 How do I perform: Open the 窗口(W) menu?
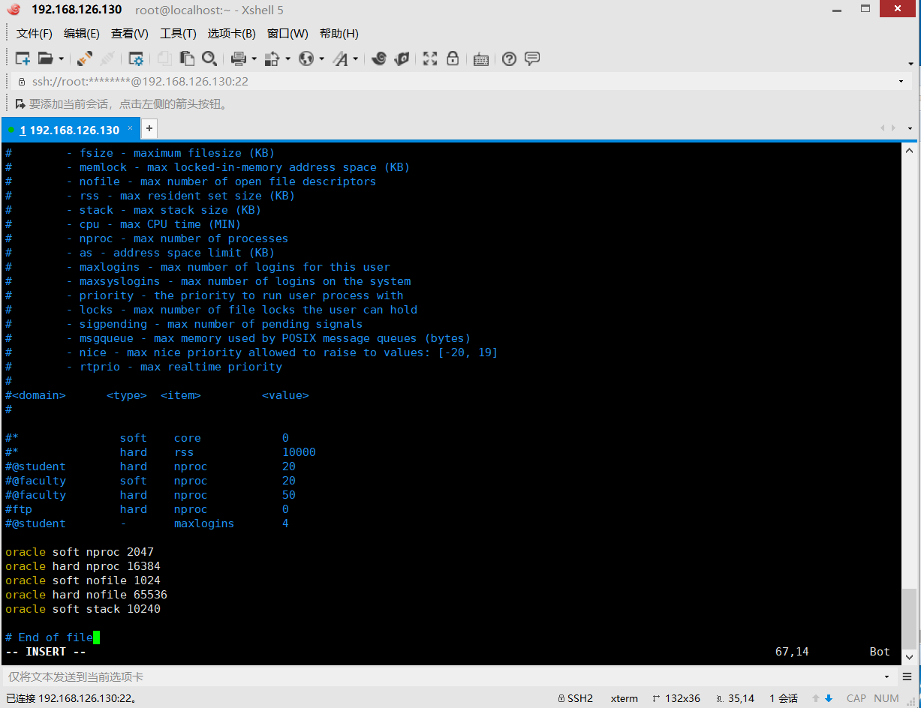pos(287,34)
